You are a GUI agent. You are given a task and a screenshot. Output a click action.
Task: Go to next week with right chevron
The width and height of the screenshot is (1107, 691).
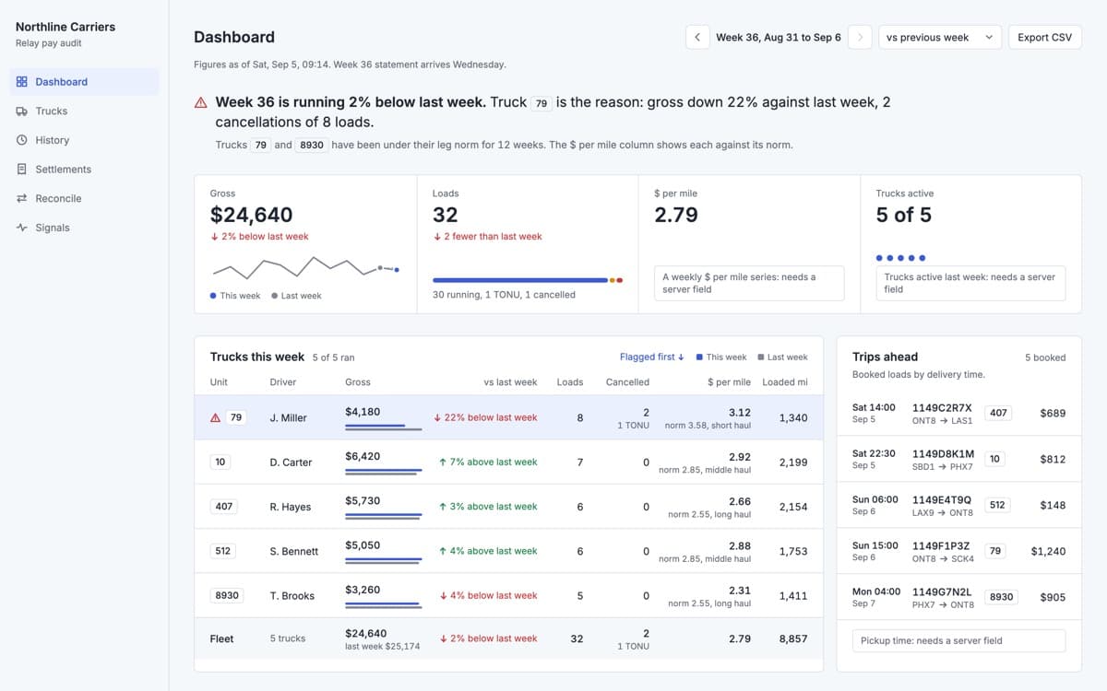860,38
